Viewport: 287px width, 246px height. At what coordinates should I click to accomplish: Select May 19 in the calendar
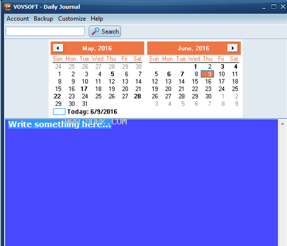(x=112, y=89)
